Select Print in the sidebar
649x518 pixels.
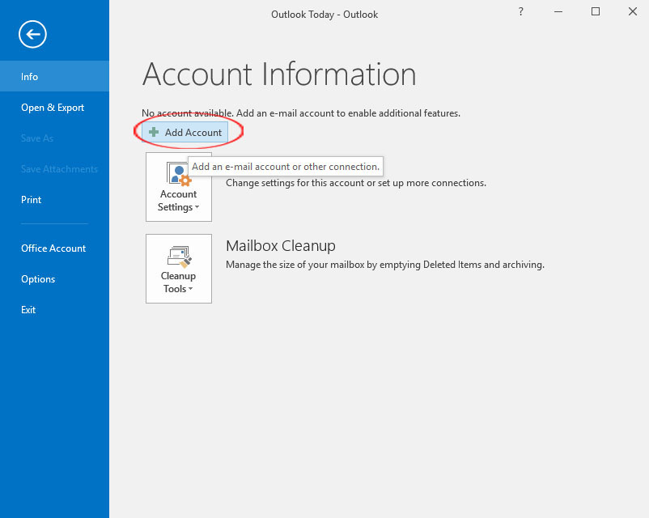55,200
